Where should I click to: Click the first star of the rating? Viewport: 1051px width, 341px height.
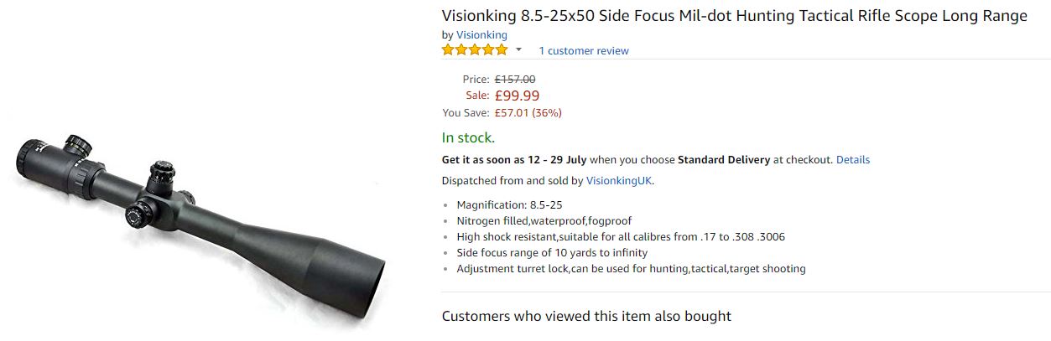(x=449, y=50)
